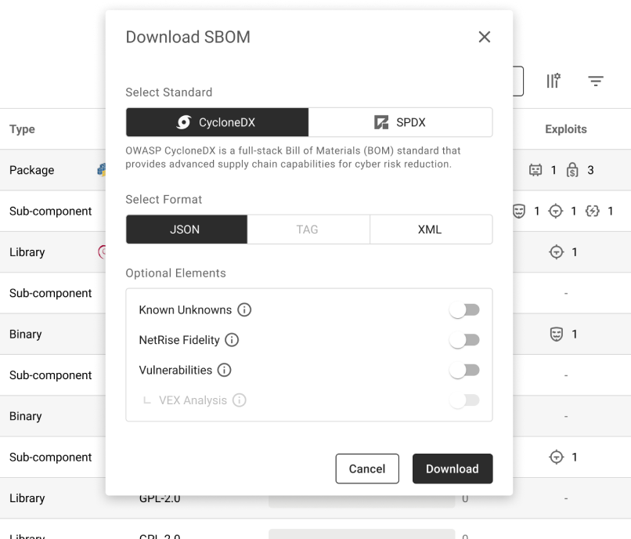Select the Package type cell
Image resolution: width=631 pixels, height=539 pixels.
32,170
